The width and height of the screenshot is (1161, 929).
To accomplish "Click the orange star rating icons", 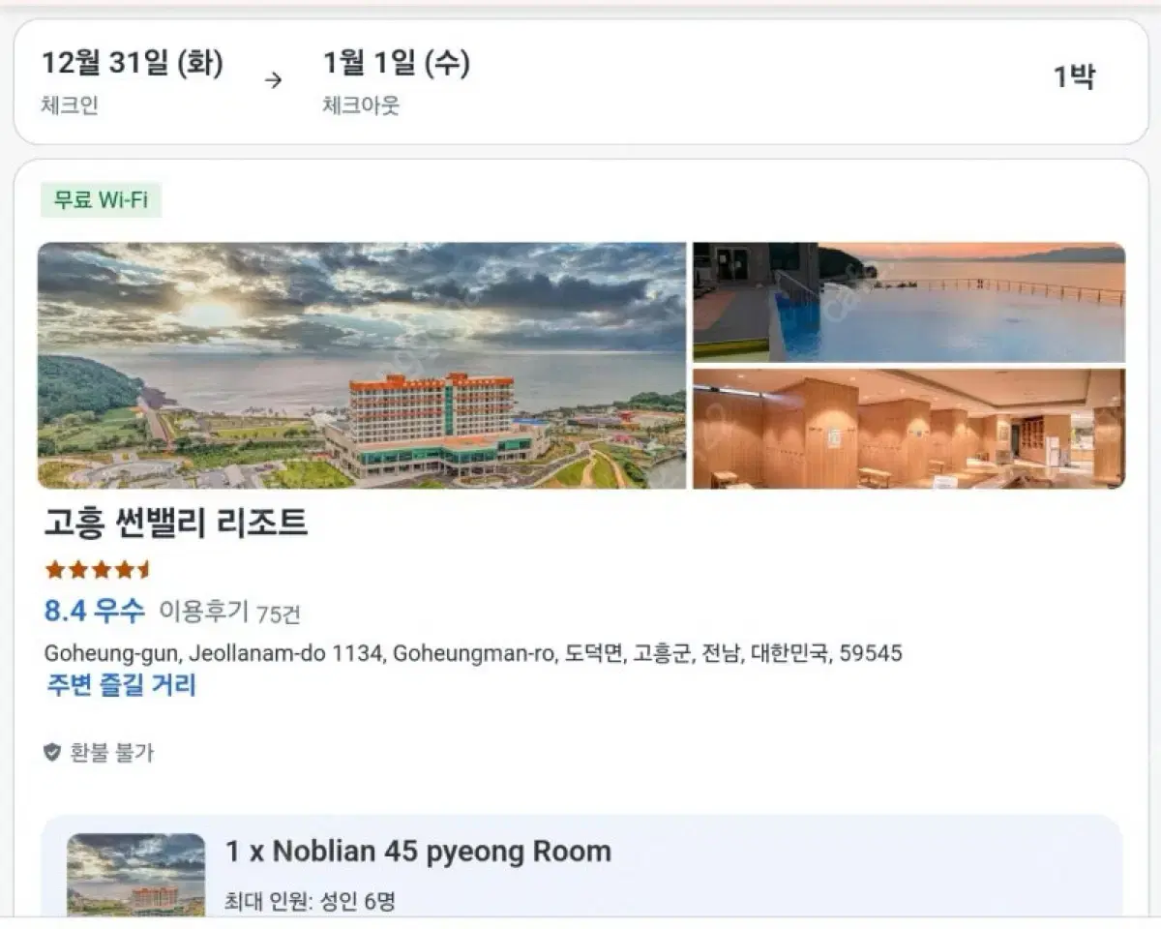I will coord(99,569).
